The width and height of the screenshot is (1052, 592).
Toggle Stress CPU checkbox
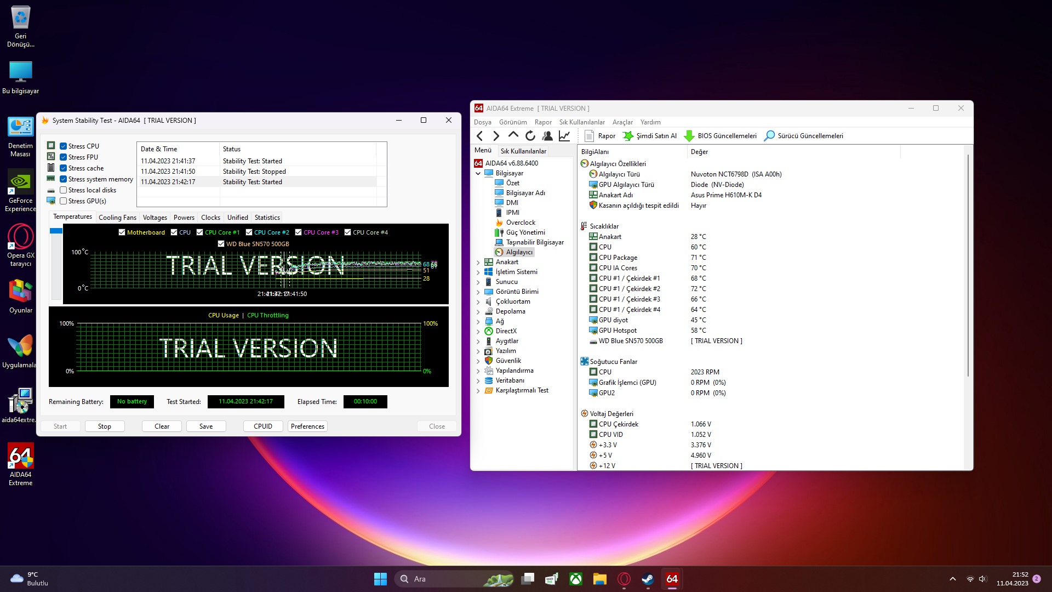(x=64, y=146)
